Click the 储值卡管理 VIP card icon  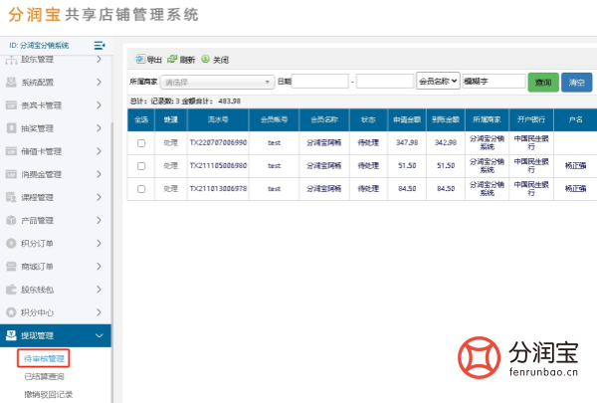pyautogui.click(x=11, y=151)
